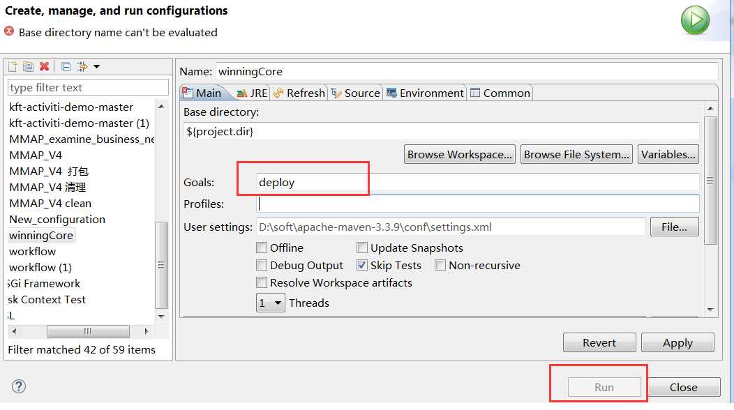Select the New_configuration item

(57, 219)
